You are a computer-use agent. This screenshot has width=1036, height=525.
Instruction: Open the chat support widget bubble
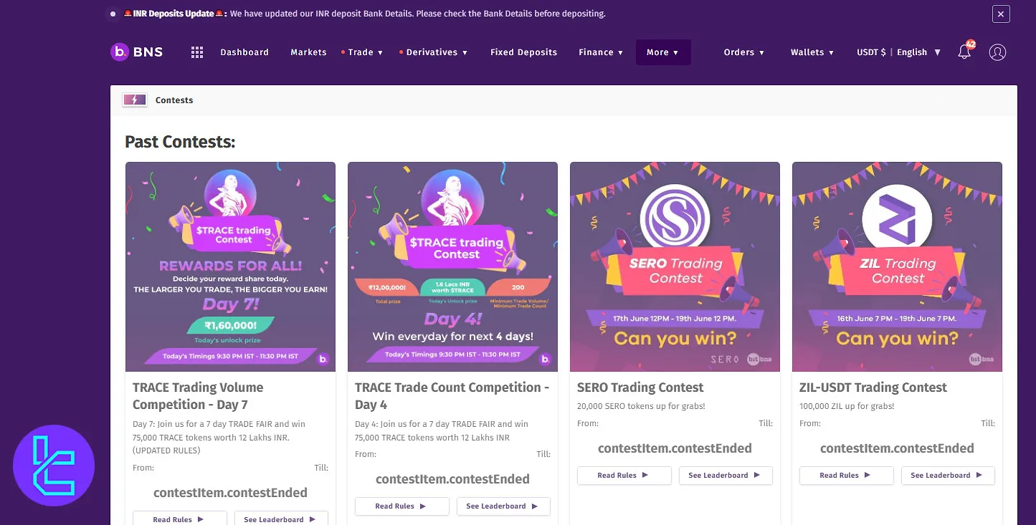coord(54,465)
